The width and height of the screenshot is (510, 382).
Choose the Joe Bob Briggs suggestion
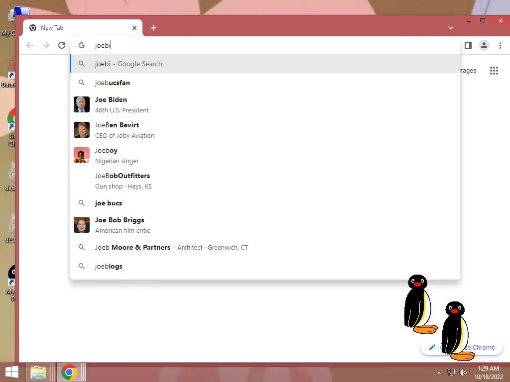(x=265, y=225)
